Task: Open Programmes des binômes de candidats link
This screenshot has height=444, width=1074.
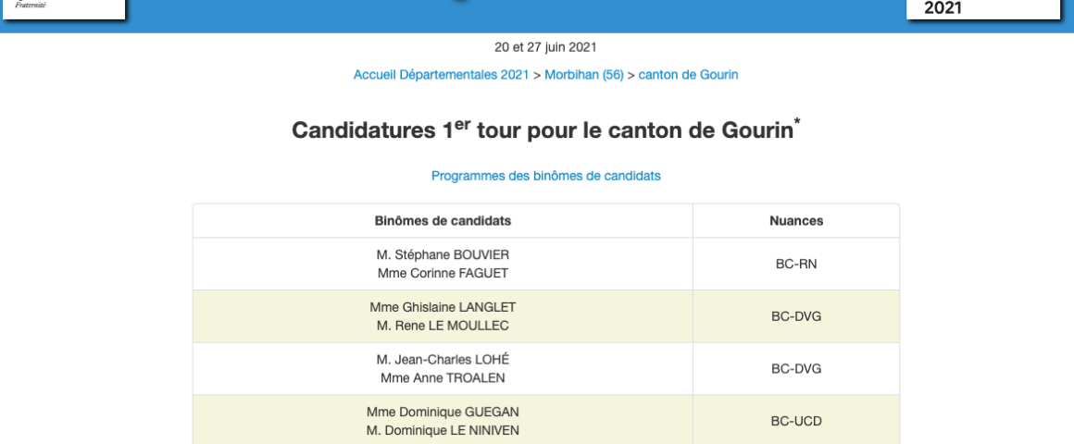Action: coord(545,176)
